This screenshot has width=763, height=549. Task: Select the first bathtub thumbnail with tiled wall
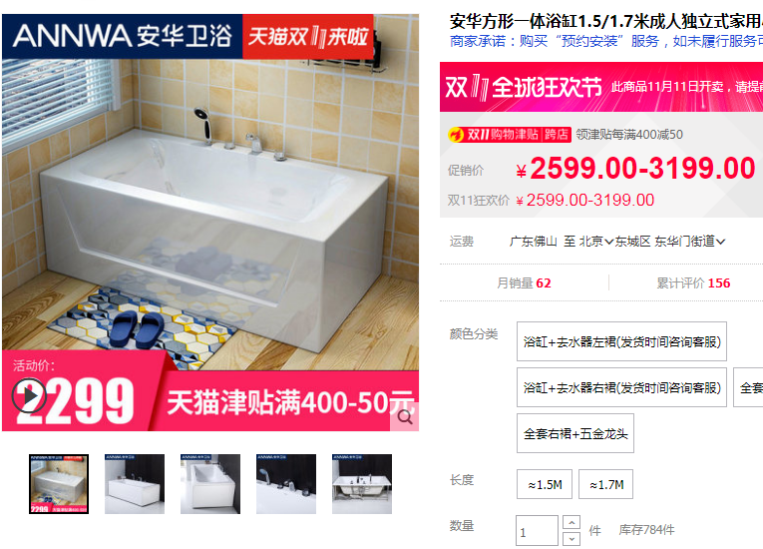pos(59,484)
